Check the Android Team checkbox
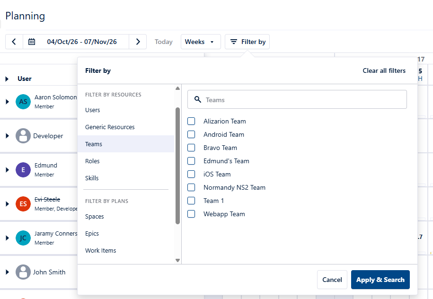Image resolution: width=433 pixels, height=299 pixels. click(191, 134)
